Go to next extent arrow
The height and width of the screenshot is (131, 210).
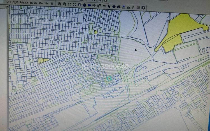coord(94,5)
